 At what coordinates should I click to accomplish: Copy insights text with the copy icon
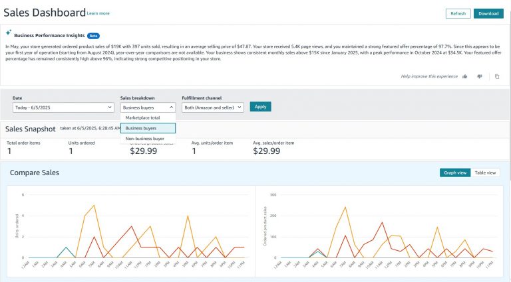click(x=496, y=76)
